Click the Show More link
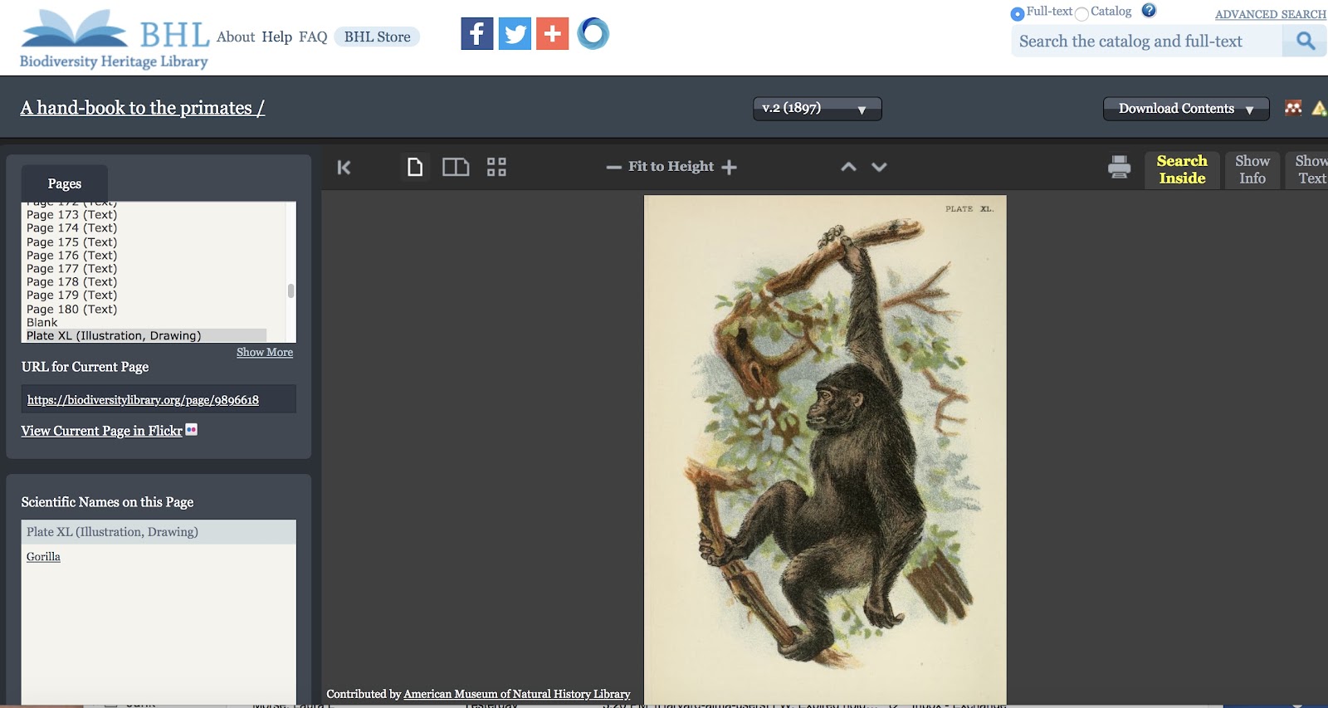This screenshot has width=1328, height=708. point(265,352)
